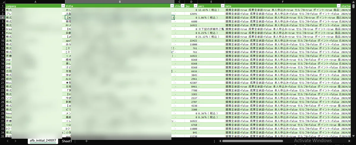Expand the jpy column filter dropdown
Viewport: 356px width, 145px height.
(196, 6)
